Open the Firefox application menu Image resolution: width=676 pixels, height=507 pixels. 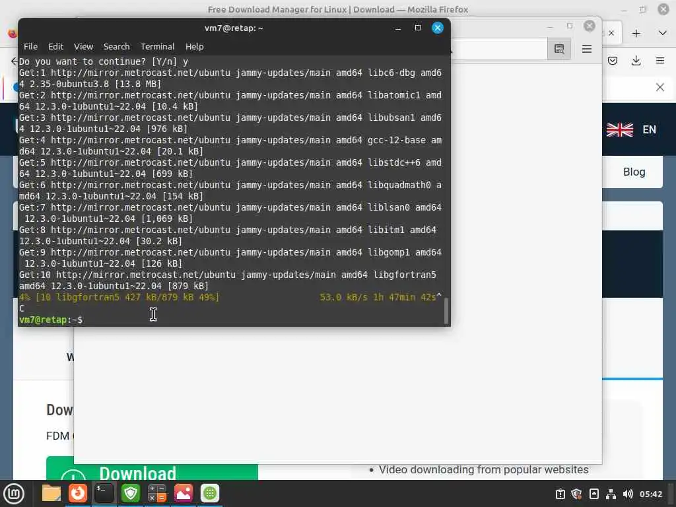click(x=659, y=61)
